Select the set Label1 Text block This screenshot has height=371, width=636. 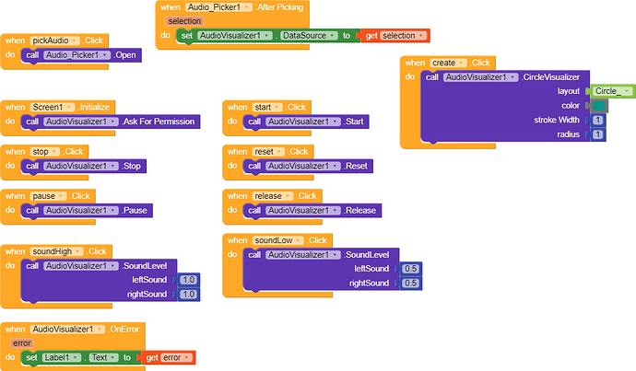(x=81, y=357)
